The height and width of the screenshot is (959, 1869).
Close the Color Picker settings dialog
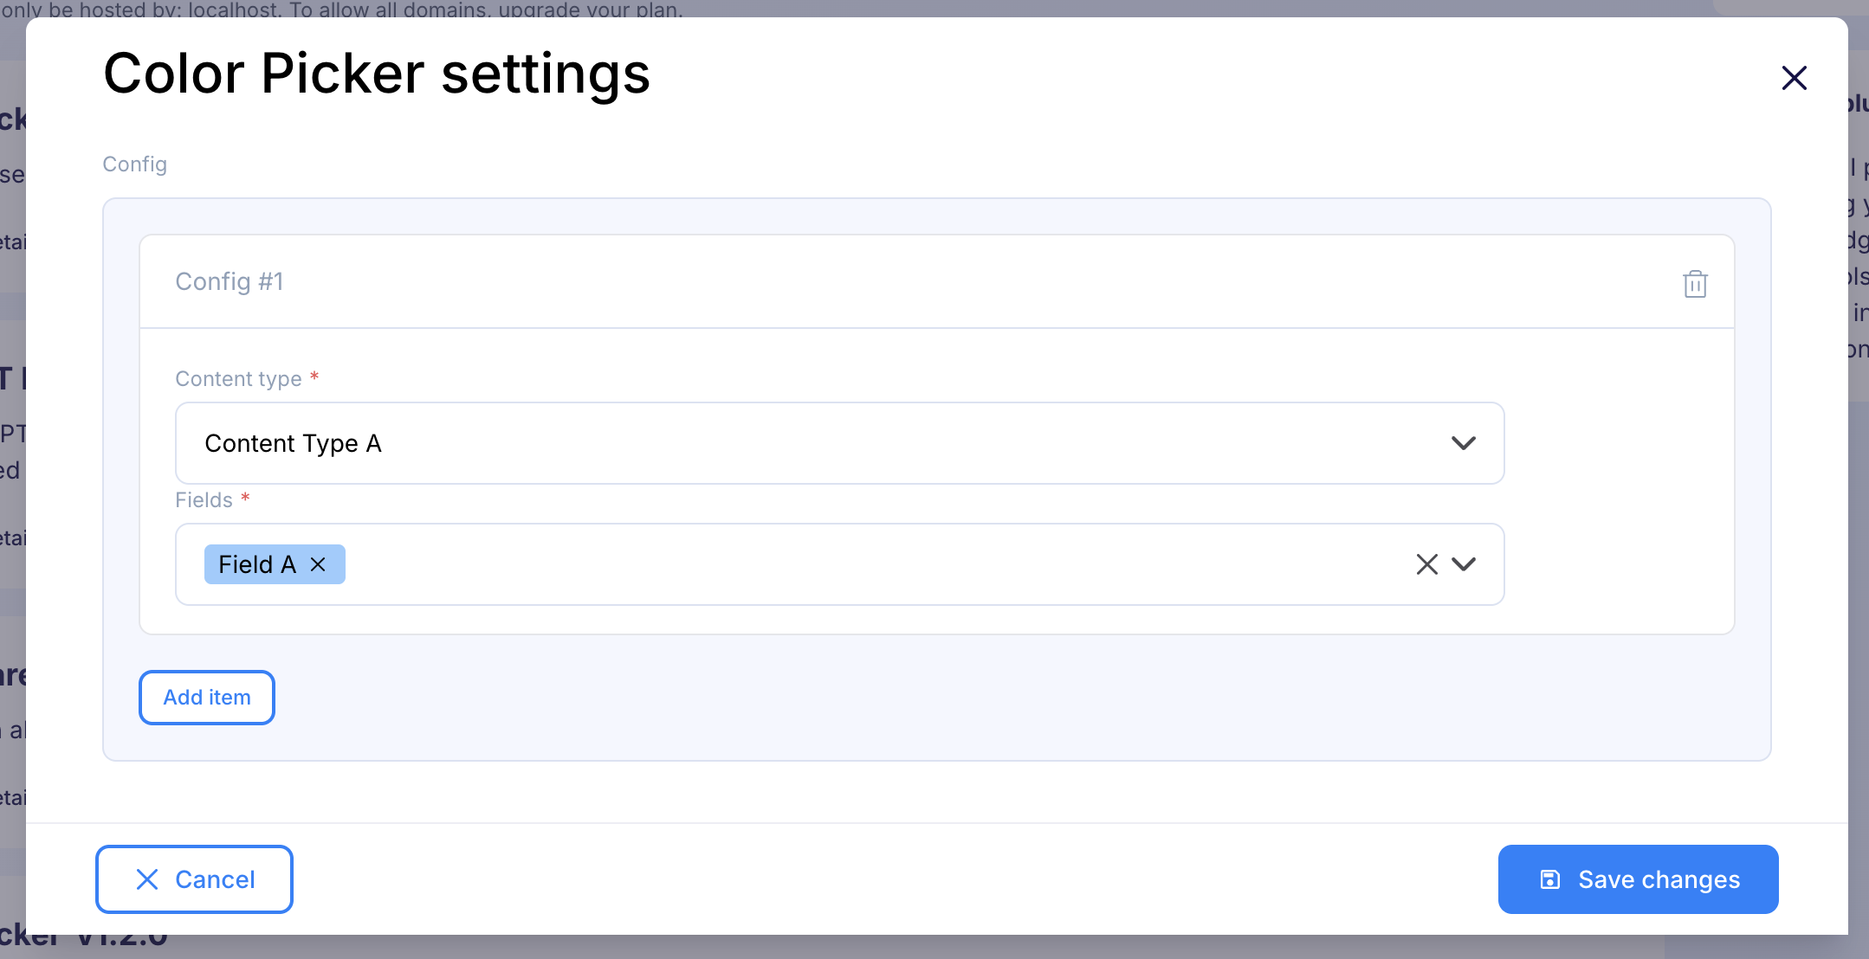click(1794, 78)
